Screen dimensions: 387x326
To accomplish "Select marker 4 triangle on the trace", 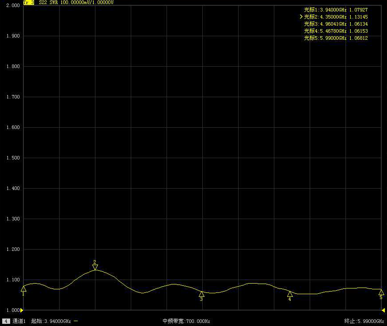I will pyautogui.click(x=290, y=294).
